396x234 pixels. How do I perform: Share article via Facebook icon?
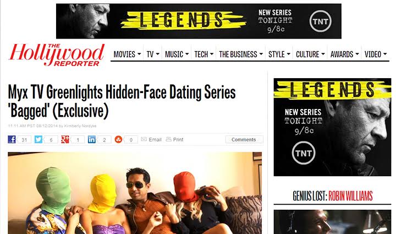point(12,139)
